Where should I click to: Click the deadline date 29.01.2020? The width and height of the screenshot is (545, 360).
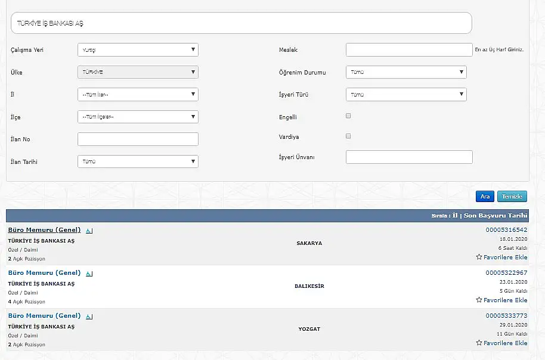[x=513, y=325]
